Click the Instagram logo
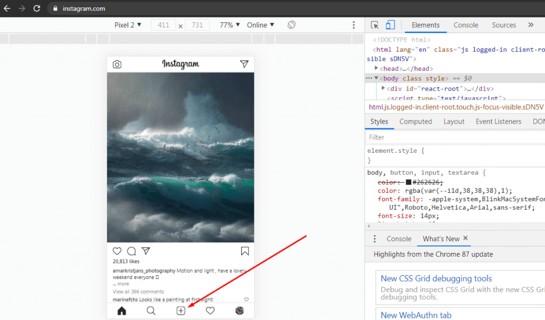This screenshot has height=320, width=545. pyautogui.click(x=180, y=64)
